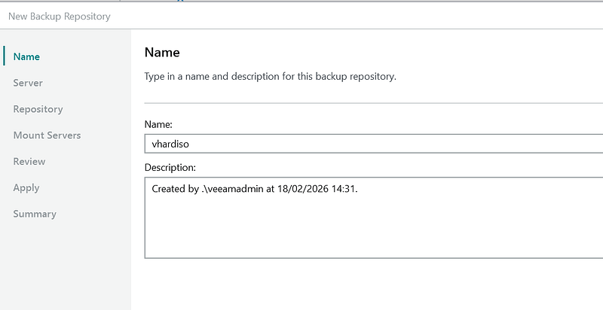Click the teal active marker beside Name step
The width and height of the screenshot is (603, 310).
(5, 56)
